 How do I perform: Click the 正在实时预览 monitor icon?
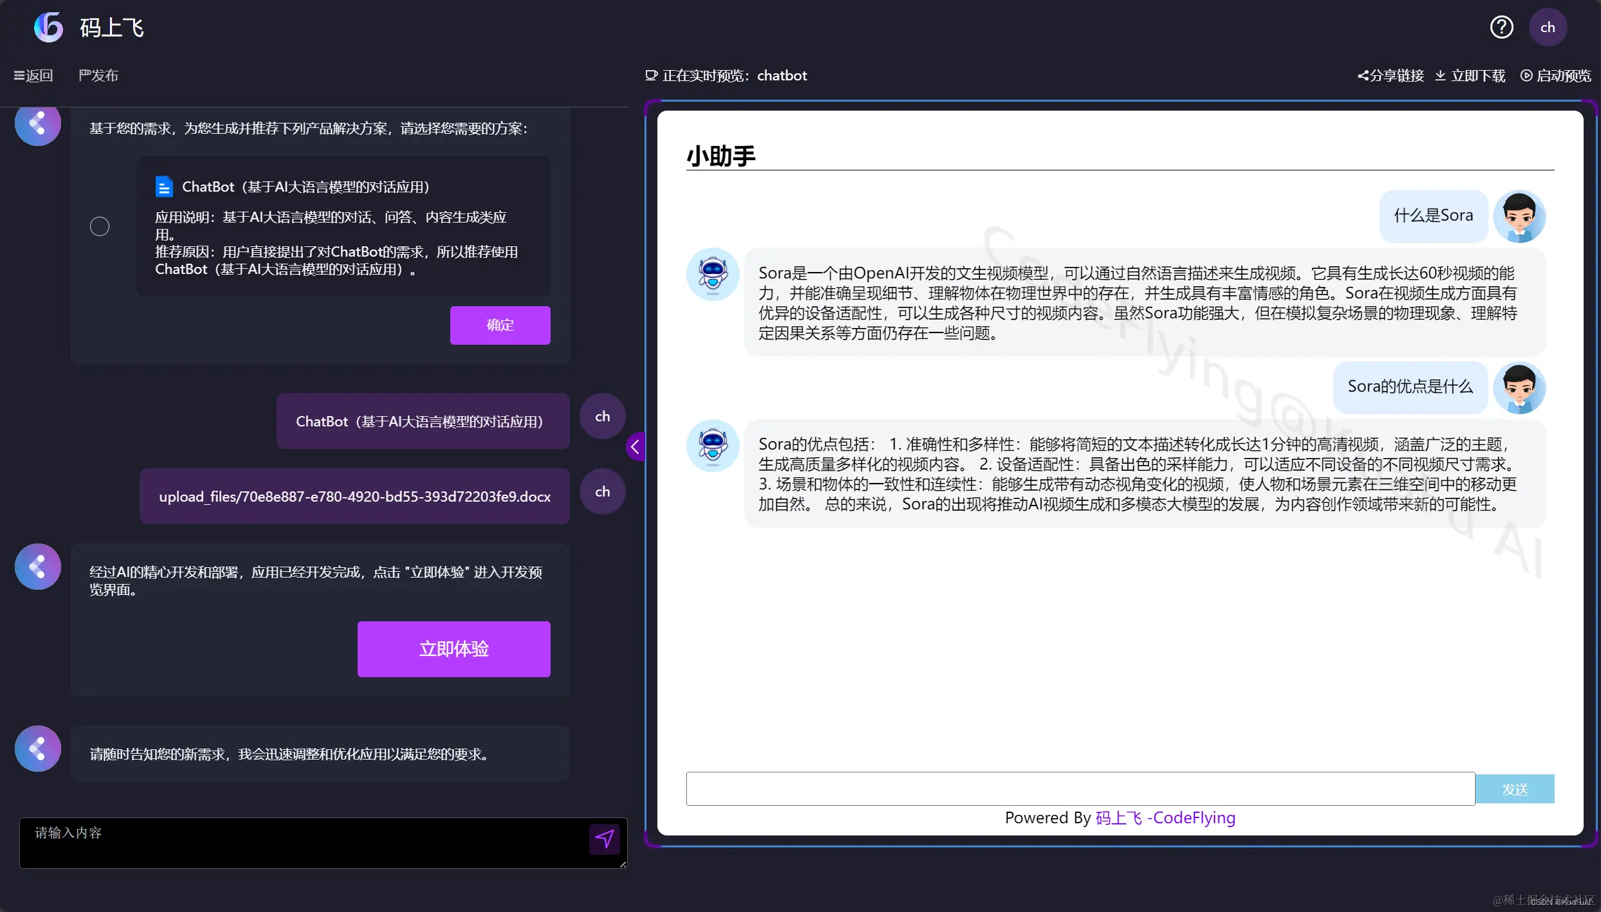pos(651,75)
